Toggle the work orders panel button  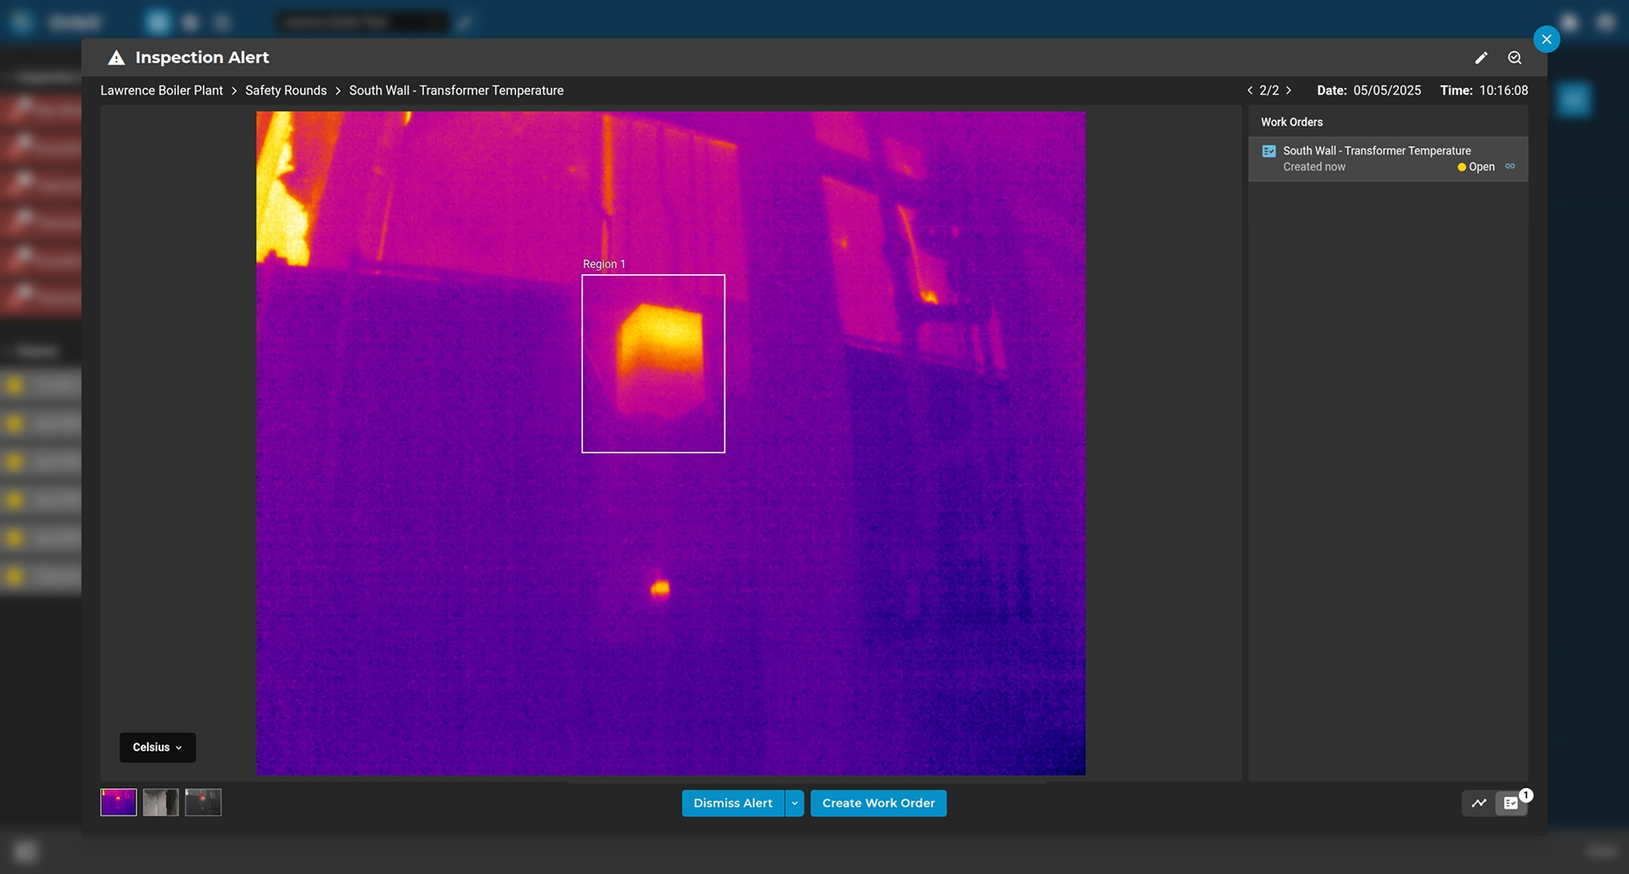coord(1511,803)
